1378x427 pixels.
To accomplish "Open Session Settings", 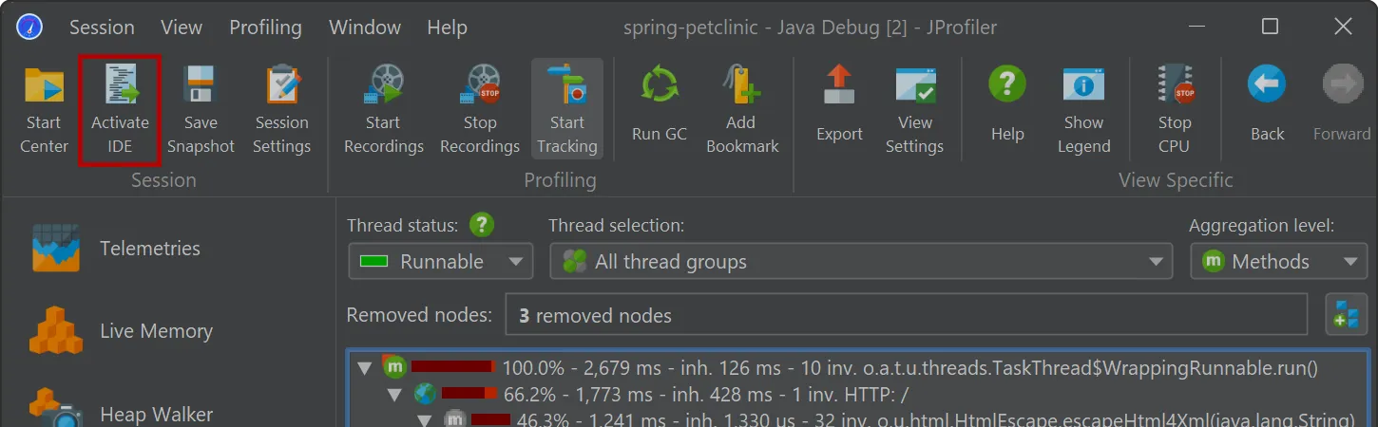I will pos(282,110).
